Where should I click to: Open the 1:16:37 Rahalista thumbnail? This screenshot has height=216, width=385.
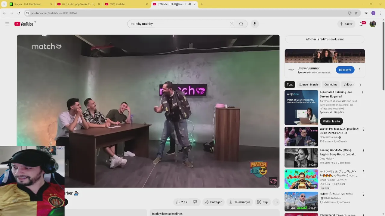pyautogui.click(x=301, y=202)
